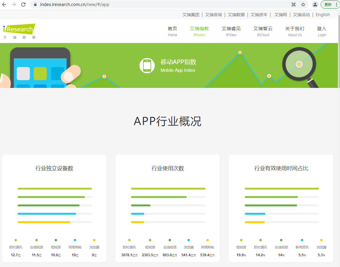Open the QR code icon in address bar
Viewport: 340px width, 267px height.
pos(294,4)
